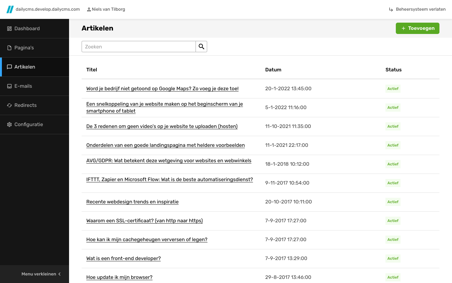Open the Redirects menu item

(x=25, y=105)
